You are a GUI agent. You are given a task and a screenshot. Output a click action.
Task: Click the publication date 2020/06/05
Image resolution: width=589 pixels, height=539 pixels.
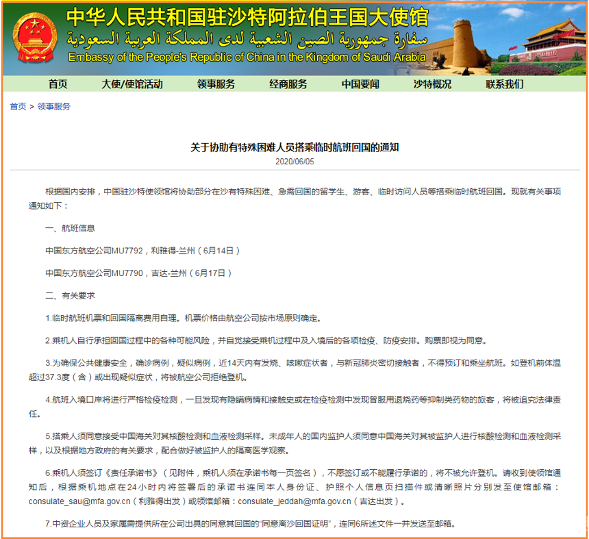click(x=294, y=162)
